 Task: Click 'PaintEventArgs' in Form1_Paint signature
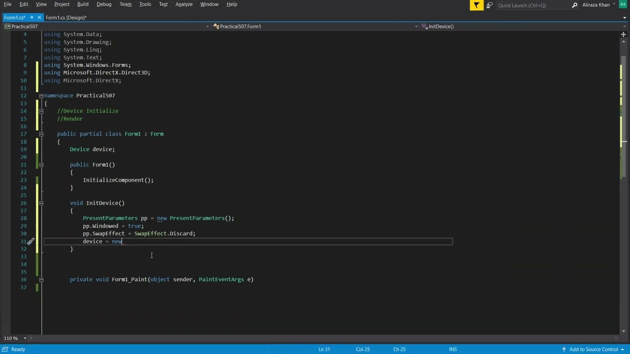tap(221, 279)
